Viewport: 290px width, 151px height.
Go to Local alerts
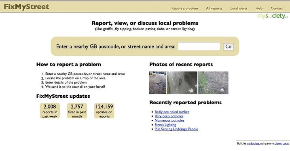[x=239, y=8]
